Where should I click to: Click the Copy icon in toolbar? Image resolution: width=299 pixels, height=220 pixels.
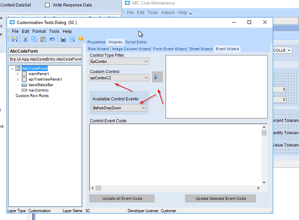pos(34,39)
